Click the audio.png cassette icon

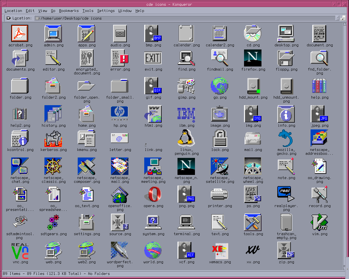click(120, 34)
